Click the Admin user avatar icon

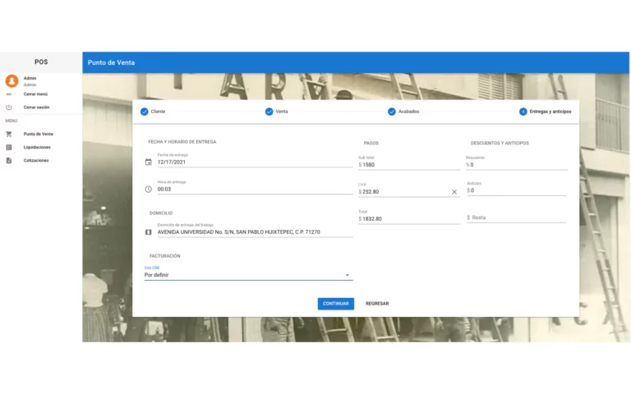coord(12,80)
